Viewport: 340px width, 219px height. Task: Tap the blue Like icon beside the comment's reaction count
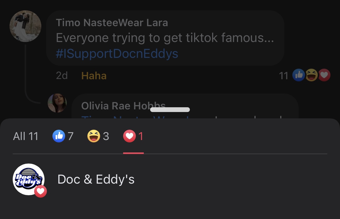298,75
